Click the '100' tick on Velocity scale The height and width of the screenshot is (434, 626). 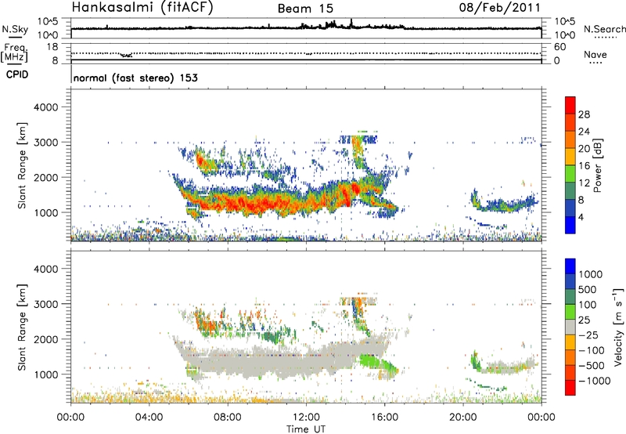587,305
